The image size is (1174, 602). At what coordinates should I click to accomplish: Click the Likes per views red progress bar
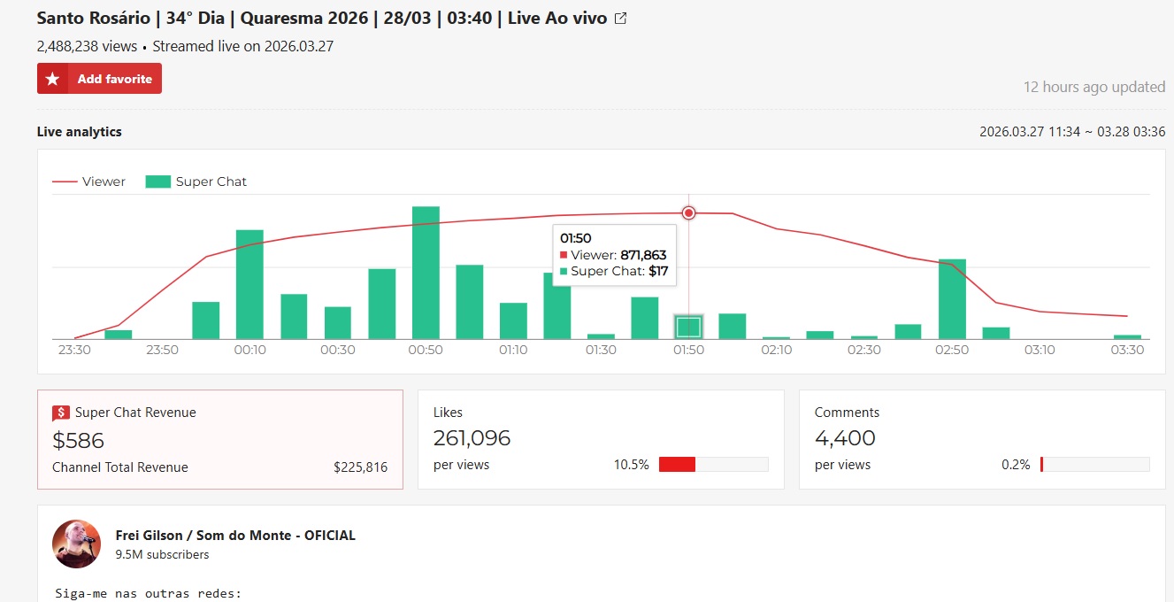pyautogui.click(x=714, y=464)
